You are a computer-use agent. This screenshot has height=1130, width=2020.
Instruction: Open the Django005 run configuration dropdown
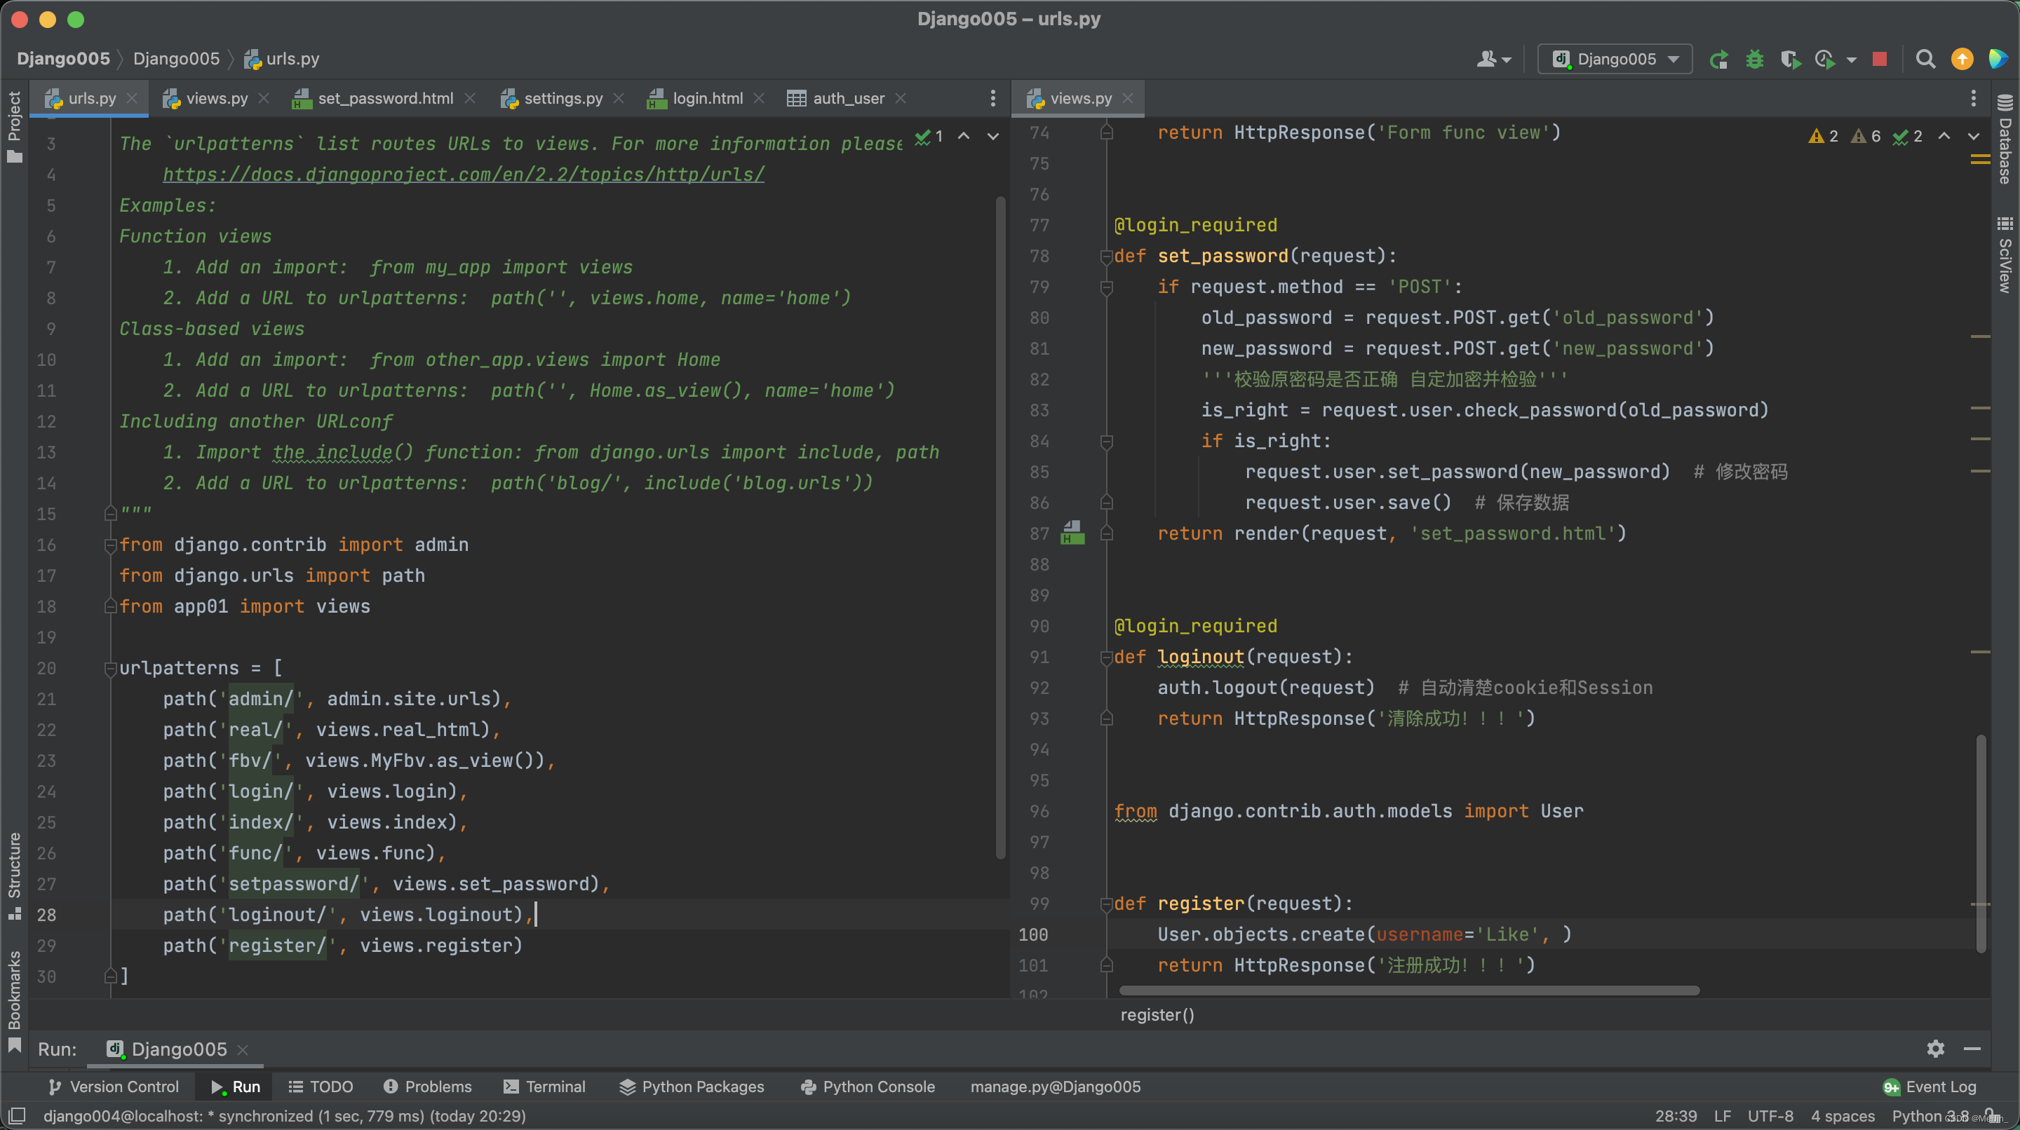point(1615,60)
